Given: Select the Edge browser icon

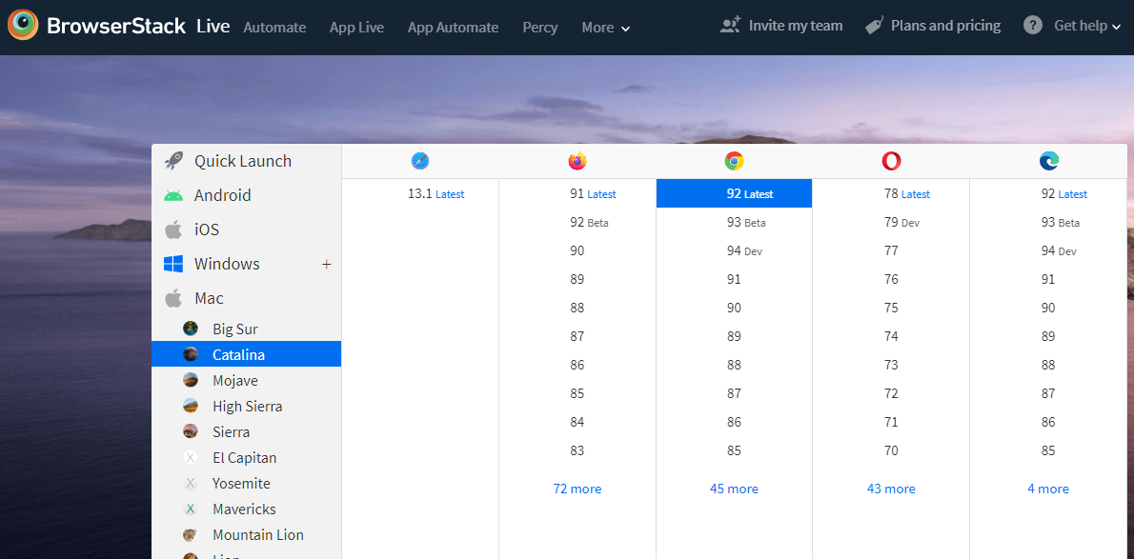Looking at the screenshot, I should (1048, 161).
